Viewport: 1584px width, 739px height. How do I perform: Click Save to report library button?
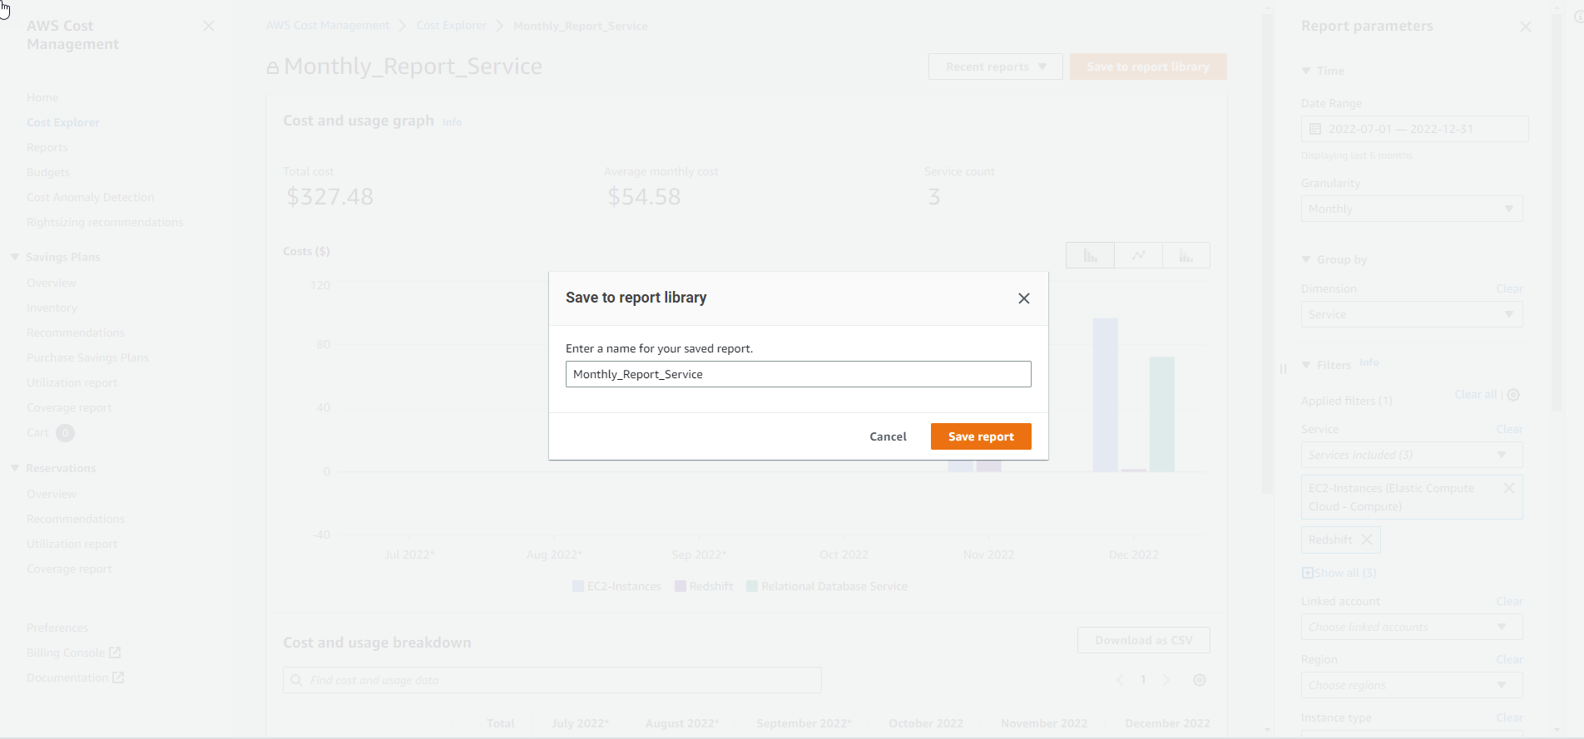pyautogui.click(x=1148, y=67)
